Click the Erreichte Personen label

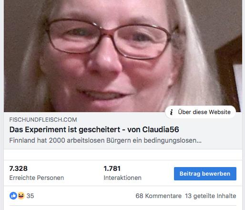click(37, 178)
